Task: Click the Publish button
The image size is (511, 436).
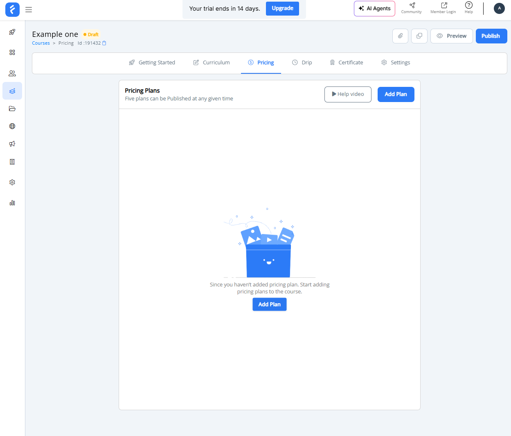Action: [491, 36]
